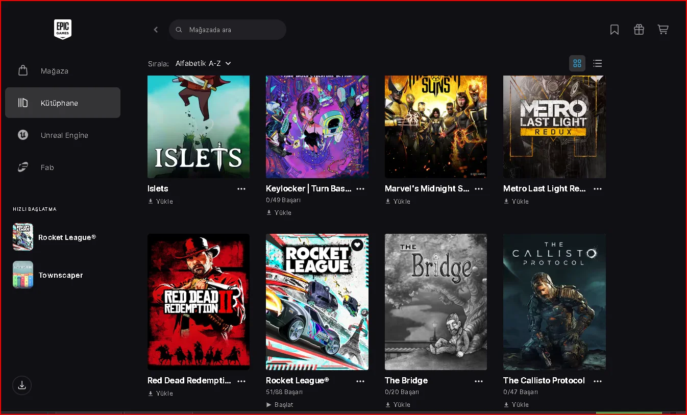Open the Metro Last Light Redux cover
687x415 pixels.
554,127
